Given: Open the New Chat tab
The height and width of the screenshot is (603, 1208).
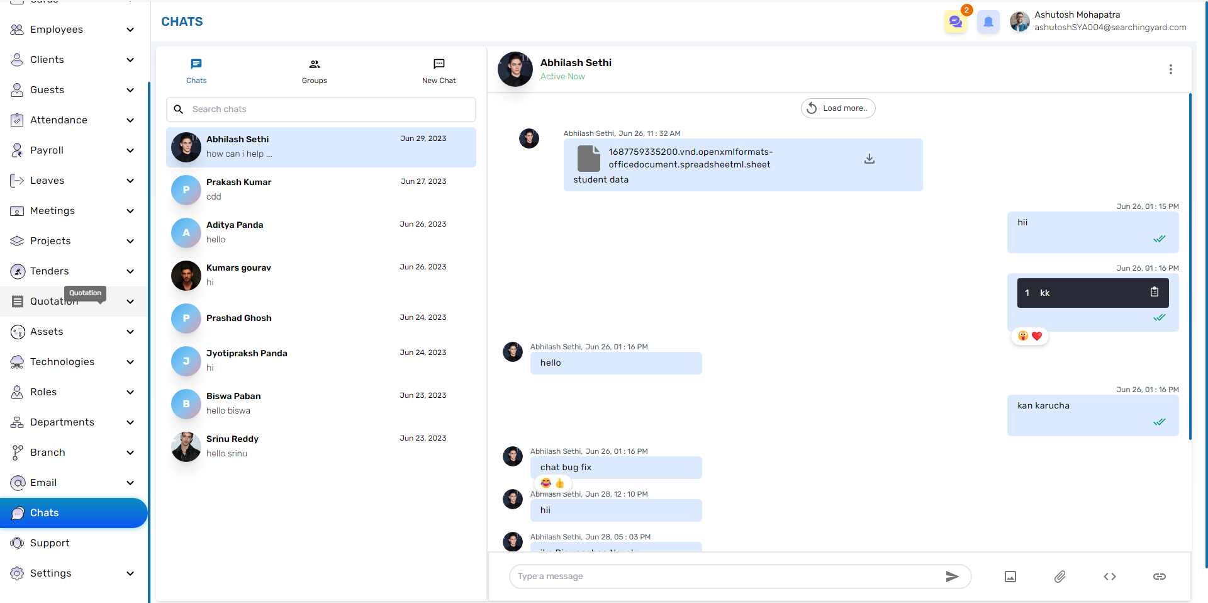Looking at the screenshot, I should click(x=439, y=71).
